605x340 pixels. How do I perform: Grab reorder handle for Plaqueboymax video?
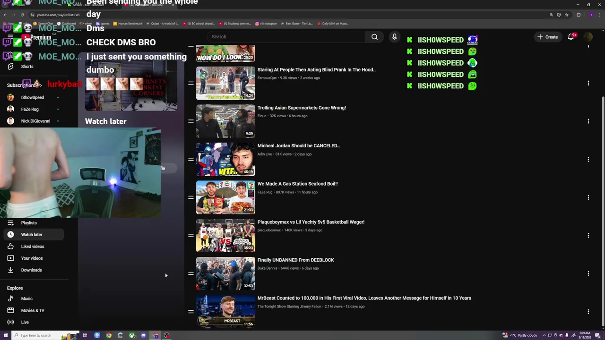tap(191, 235)
